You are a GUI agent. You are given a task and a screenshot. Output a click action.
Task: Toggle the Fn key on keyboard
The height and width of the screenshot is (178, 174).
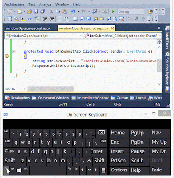tap(6, 170)
